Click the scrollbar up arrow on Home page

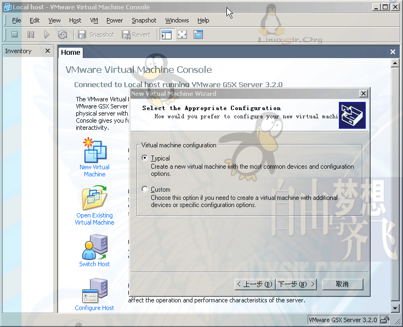tap(395, 63)
